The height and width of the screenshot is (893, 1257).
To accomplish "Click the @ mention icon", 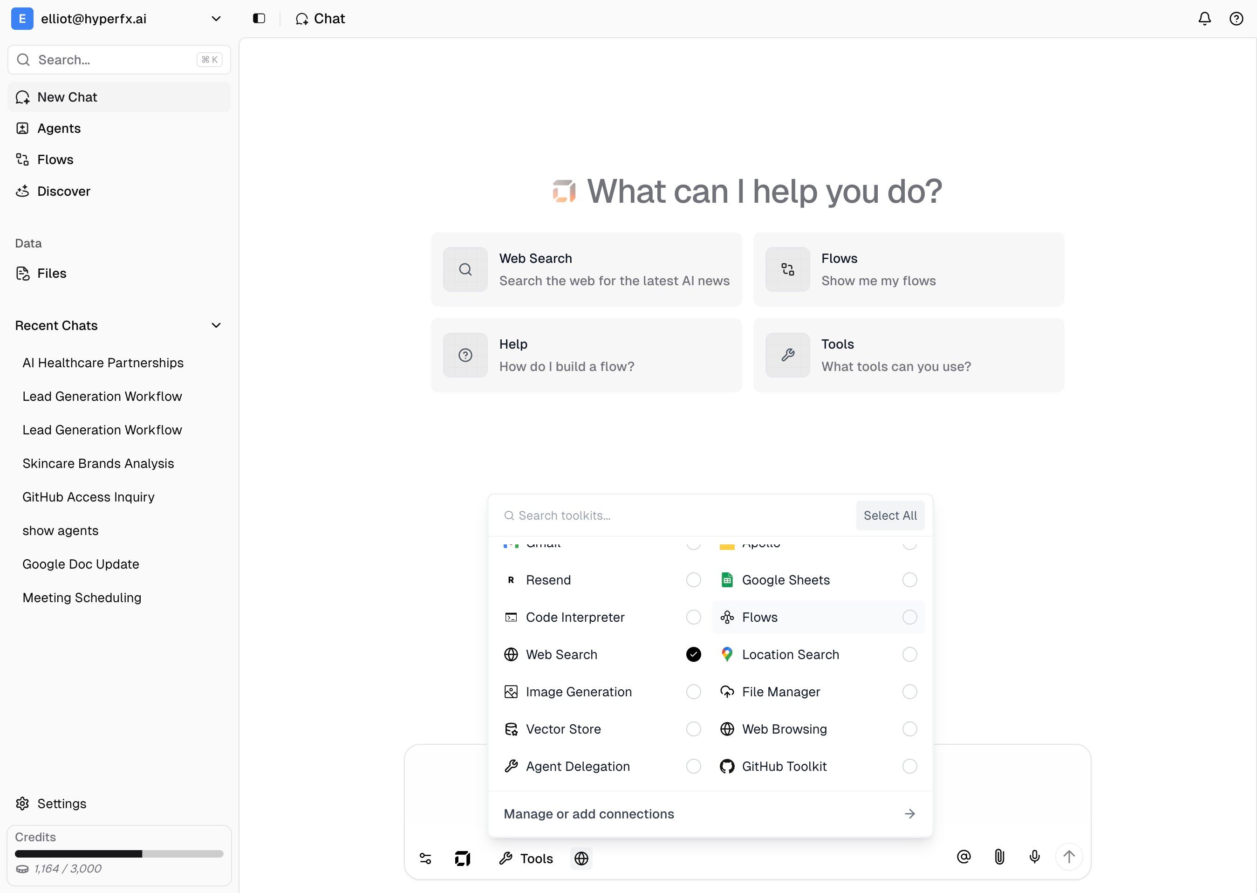I will pyautogui.click(x=963, y=857).
